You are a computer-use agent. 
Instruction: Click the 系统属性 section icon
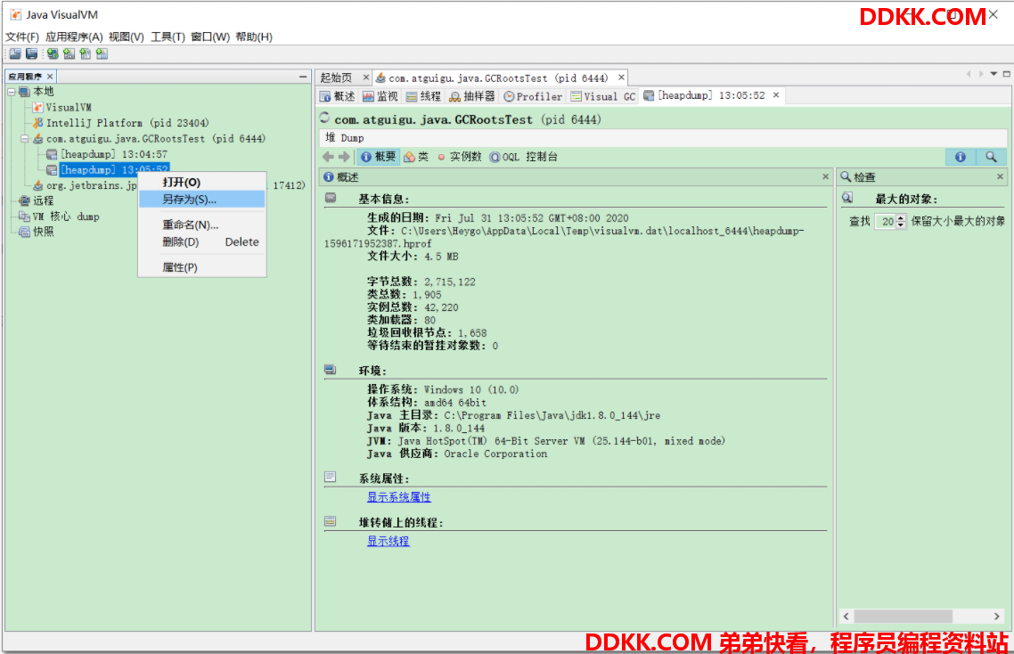click(x=331, y=478)
